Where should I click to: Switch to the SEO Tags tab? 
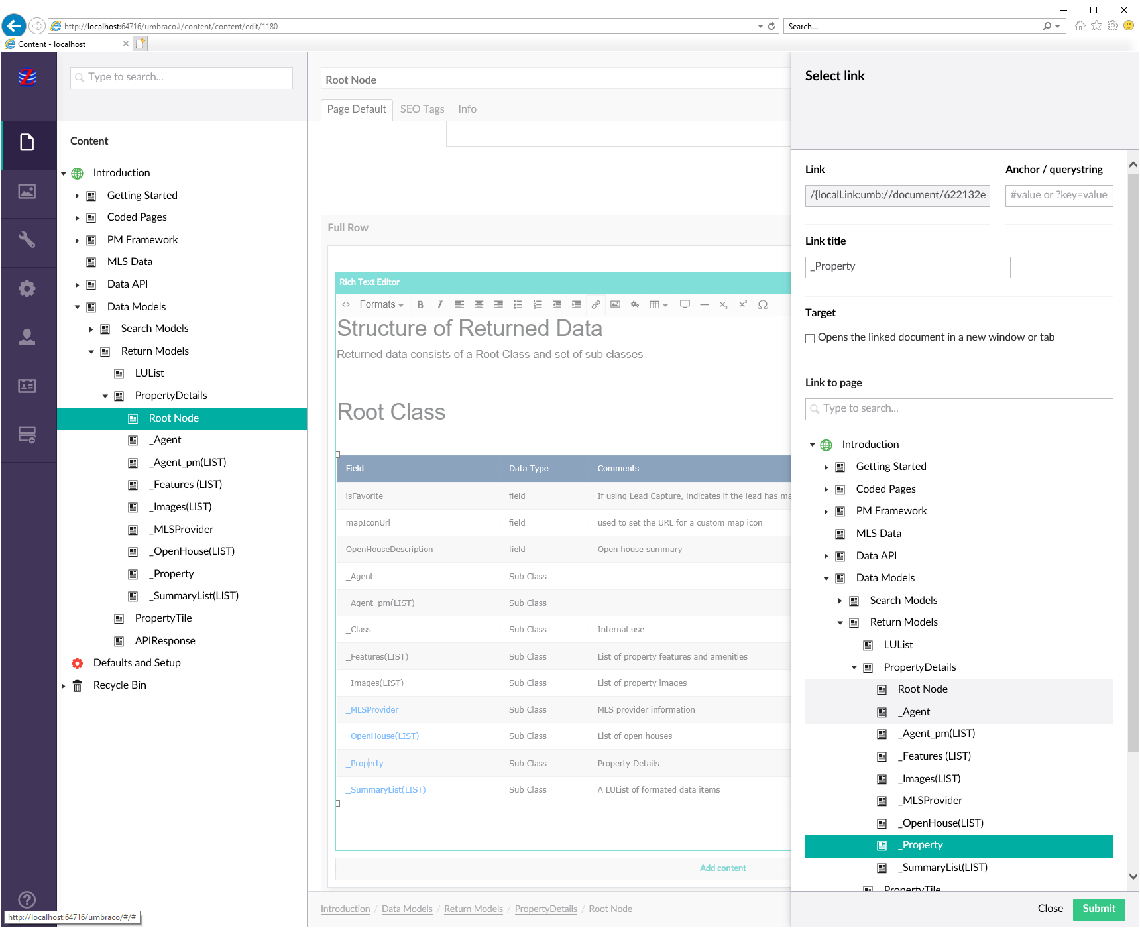(422, 109)
